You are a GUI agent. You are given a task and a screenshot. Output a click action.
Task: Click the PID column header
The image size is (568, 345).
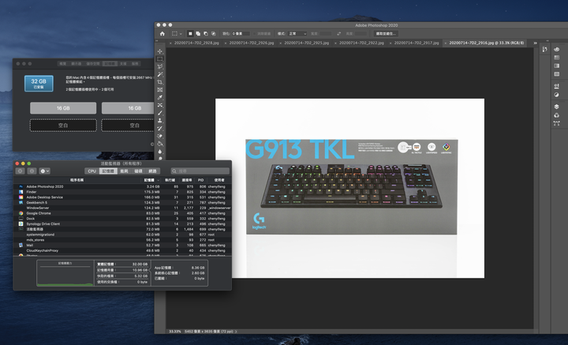[x=200, y=180]
